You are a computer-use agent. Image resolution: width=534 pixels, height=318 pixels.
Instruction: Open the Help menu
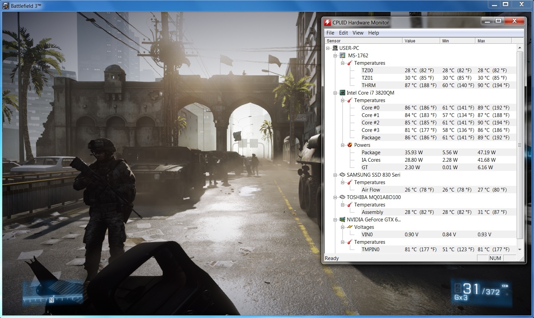[x=374, y=33]
